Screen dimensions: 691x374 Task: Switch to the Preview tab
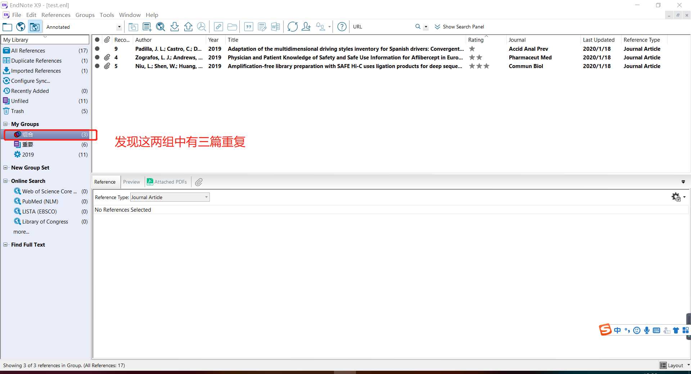131,182
